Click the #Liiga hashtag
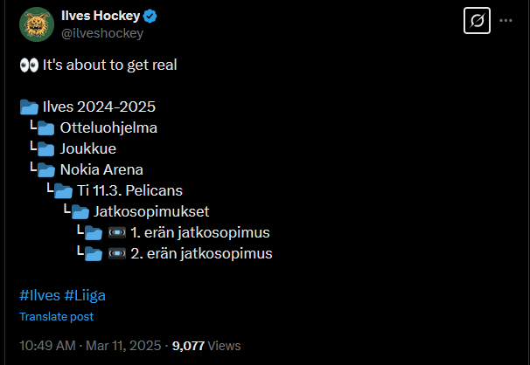Screen dimensions: 530x365 coord(85,295)
